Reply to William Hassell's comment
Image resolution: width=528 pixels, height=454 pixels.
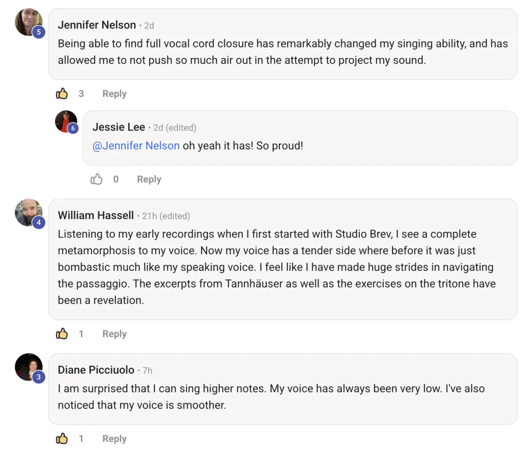click(114, 334)
